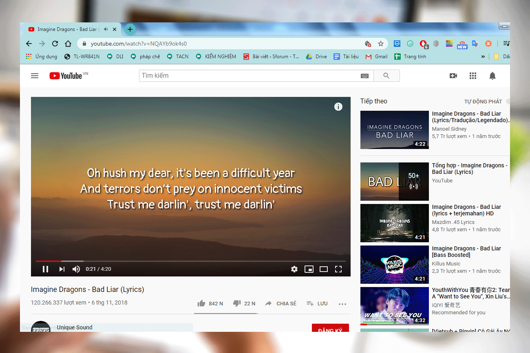Show the video info card icon
530x353 pixels.
[x=338, y=107]
